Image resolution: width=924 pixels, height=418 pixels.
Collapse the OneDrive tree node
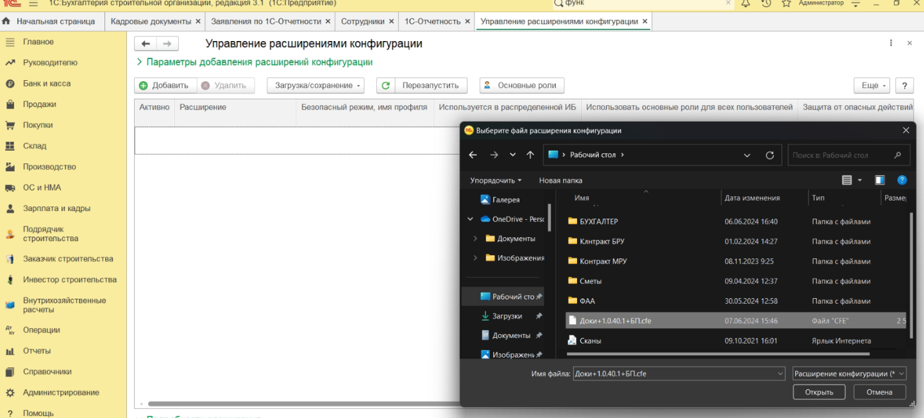click(470, 219)
